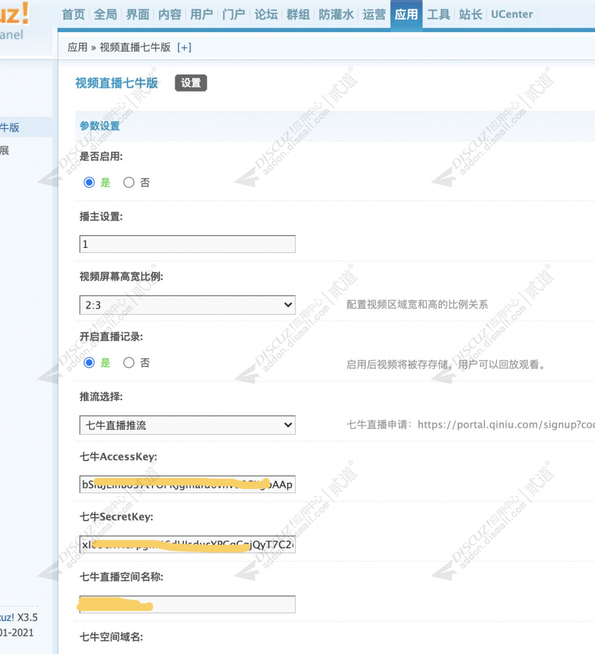Open the 视频屏幕高宽比例 dropdown showing 2:3
This screenshot has width=595, height=654.
[x=188, y=305]
